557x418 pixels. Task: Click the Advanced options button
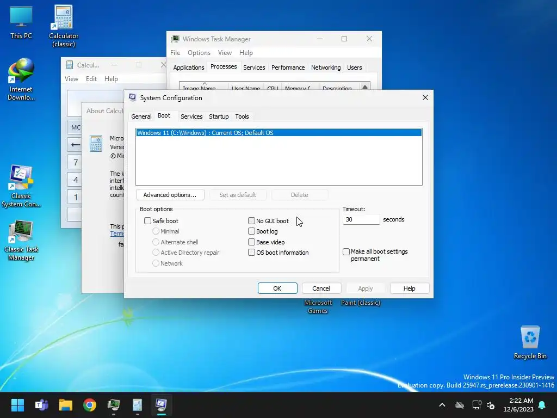[170, 195]
